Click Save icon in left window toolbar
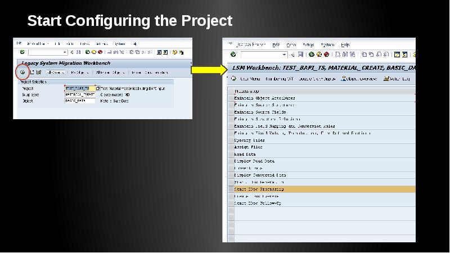The height and width of the screenshot is (253, 450). pos(78,52)
